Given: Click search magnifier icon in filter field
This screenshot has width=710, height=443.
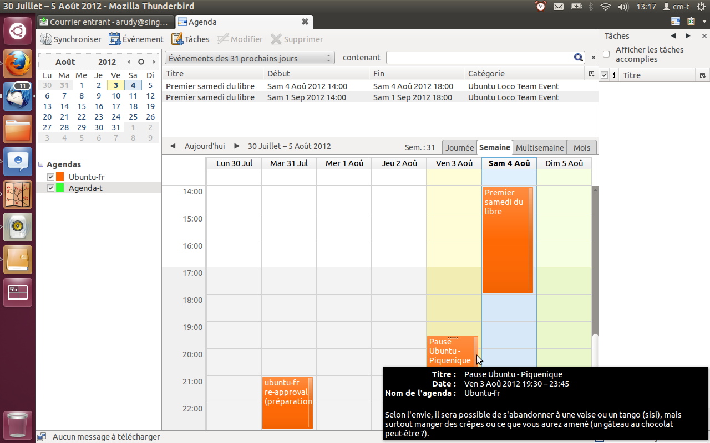Looking at the screenshot, I should click(578, 58).
